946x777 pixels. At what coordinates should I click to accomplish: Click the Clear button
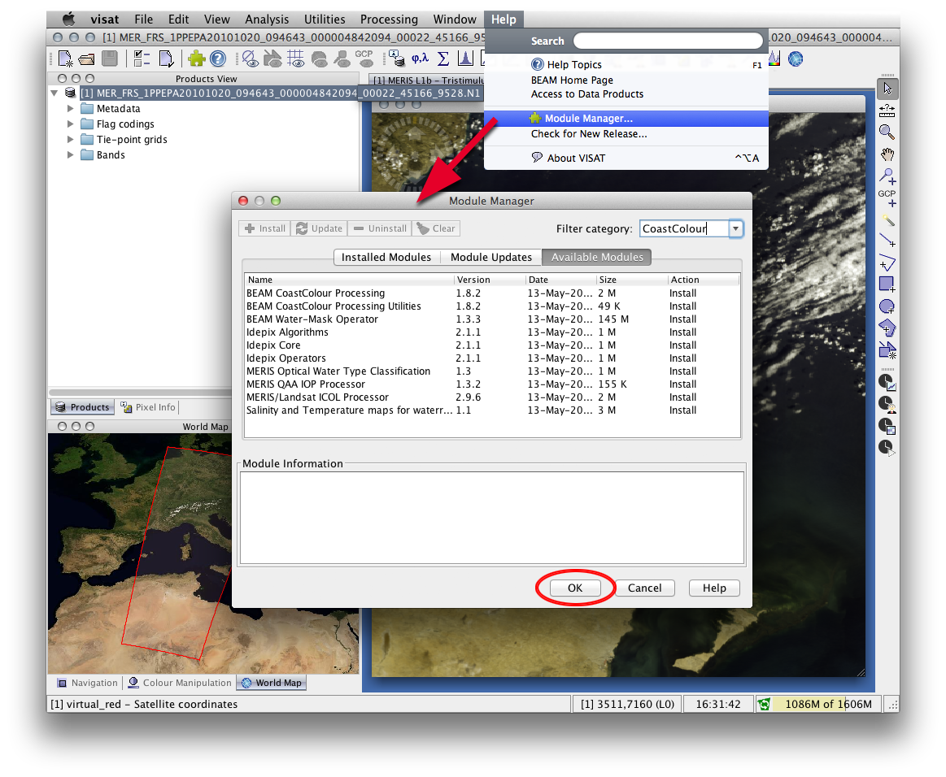tap(436, 228)
